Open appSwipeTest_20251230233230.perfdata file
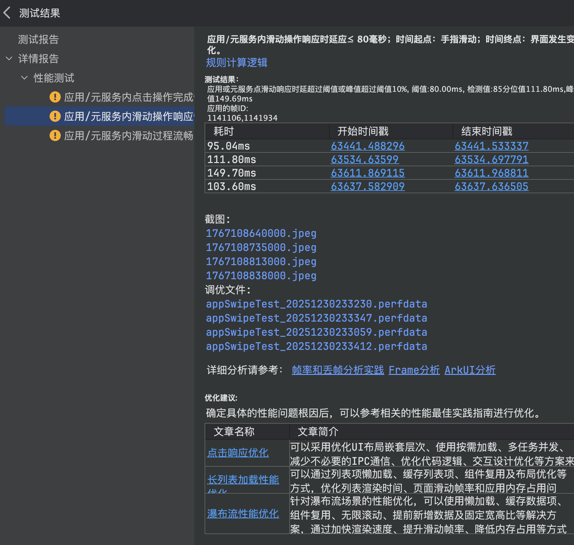Image resolution: width=574 pixels, height=545 pixels. point(317,304)
